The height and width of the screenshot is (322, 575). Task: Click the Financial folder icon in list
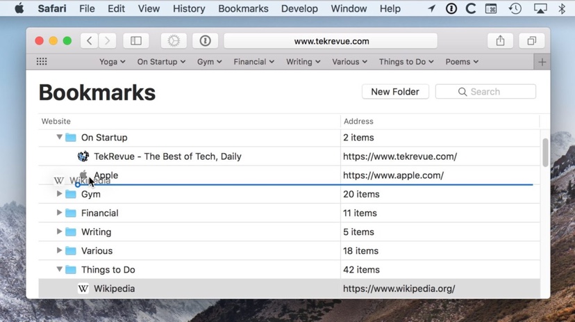[x=70, y=213]
